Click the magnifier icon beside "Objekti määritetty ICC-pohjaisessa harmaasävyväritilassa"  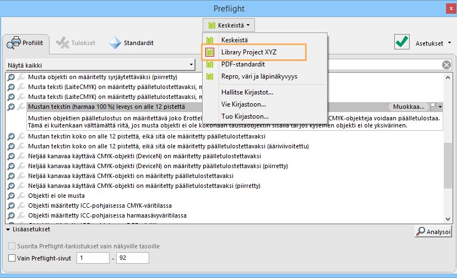coord(11,215)
